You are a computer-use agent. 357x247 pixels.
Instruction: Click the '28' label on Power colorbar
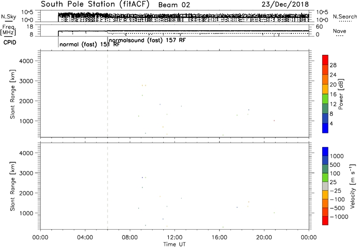click(x=333, y=65)
